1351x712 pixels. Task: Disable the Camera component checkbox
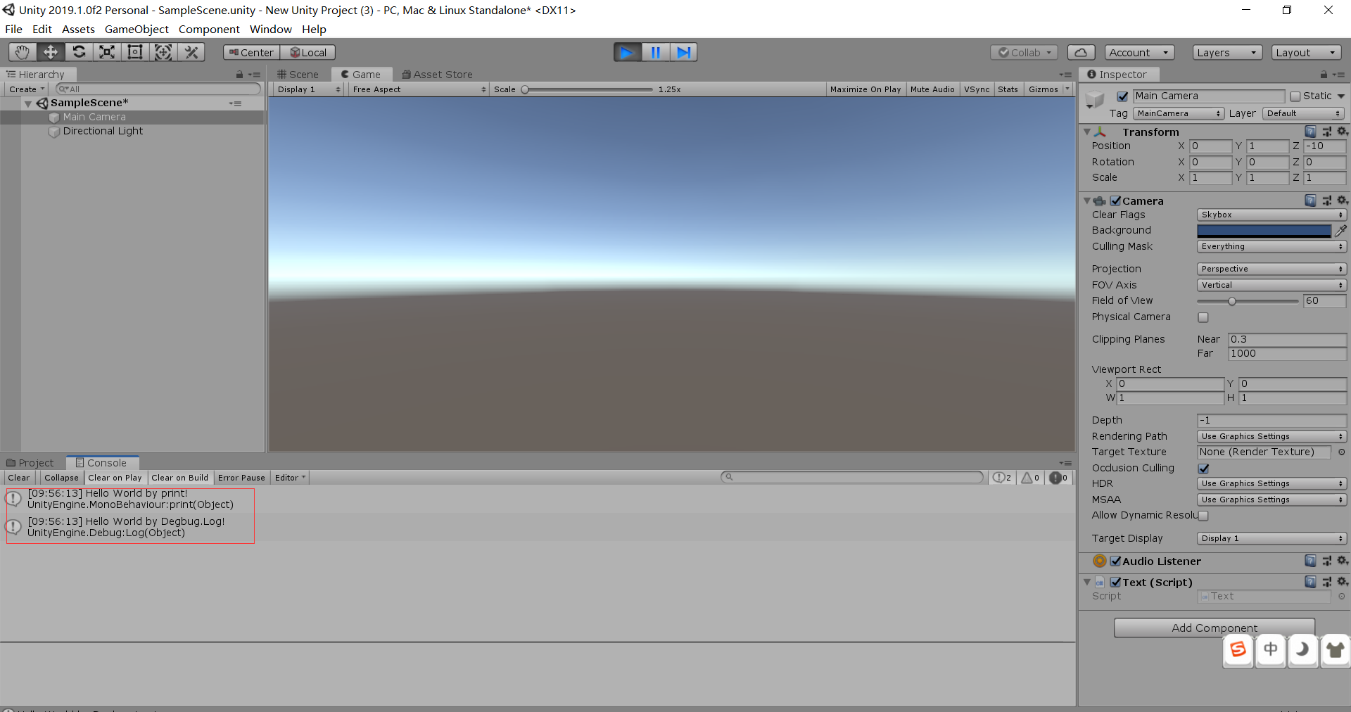coord(1115,201)
